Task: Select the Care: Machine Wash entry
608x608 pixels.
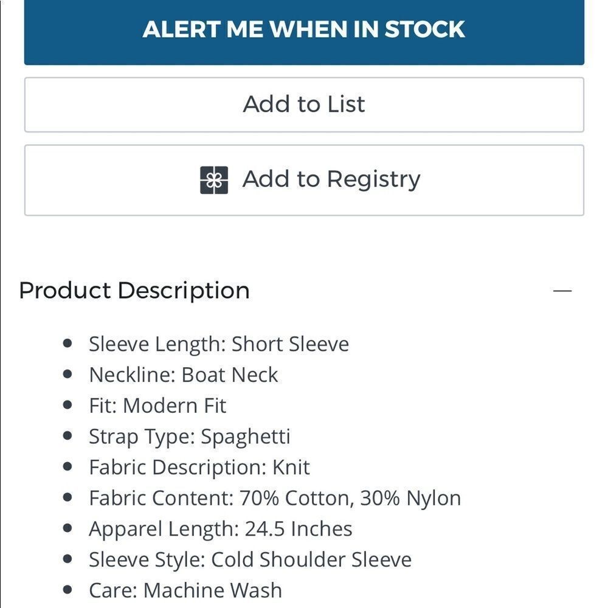Action: pyautogui.click(x=185, y=590)
